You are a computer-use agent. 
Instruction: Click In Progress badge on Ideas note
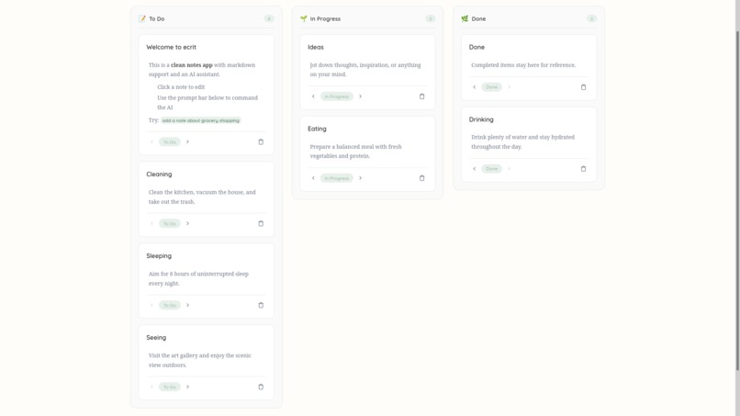tap(337, 96)
